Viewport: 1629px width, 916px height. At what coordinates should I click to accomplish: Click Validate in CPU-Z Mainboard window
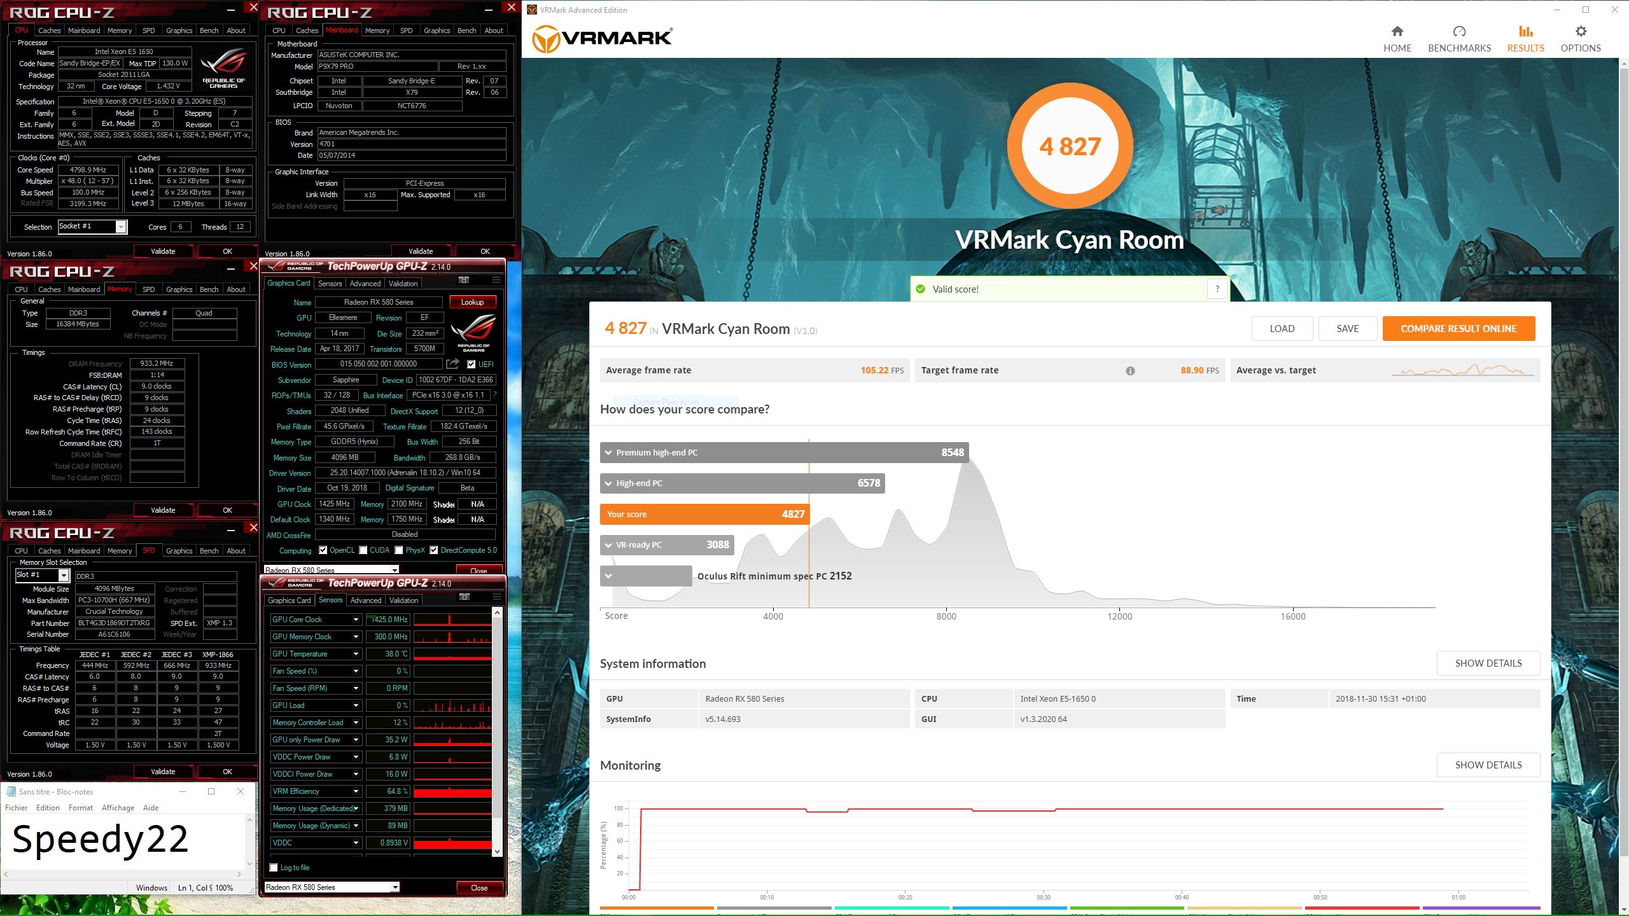pos(421,251)
